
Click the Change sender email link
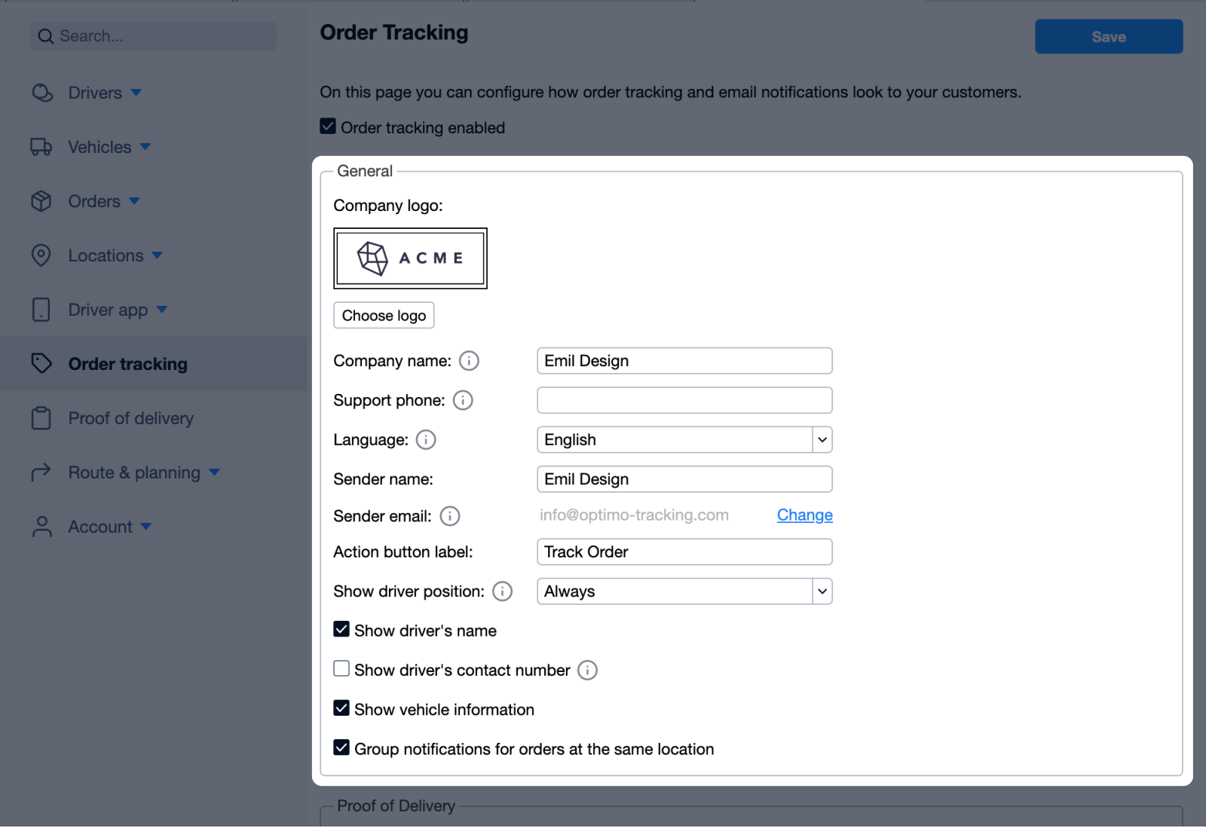click(804, 515)
